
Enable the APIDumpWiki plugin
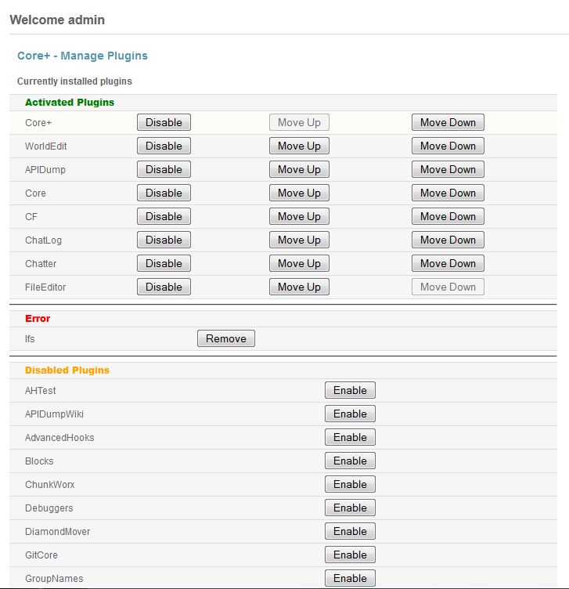[350, 414]
